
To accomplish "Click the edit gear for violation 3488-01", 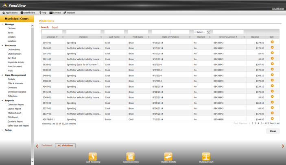I will (x=272, y=75).
